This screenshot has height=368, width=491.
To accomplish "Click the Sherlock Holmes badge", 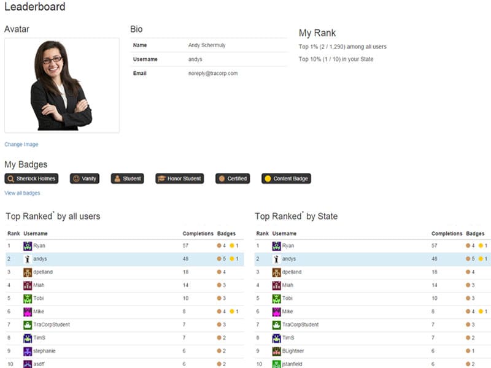I will click(x=31, y=178).
